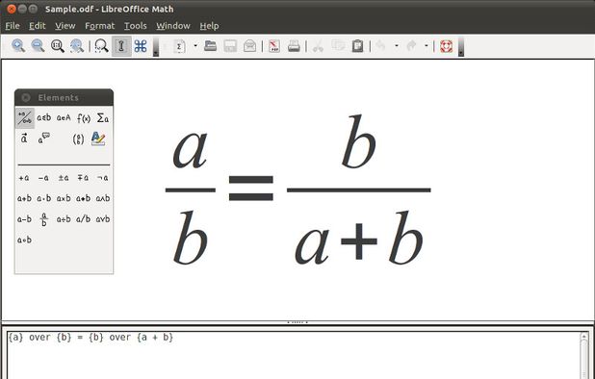Open the New document dropdown arrow
The height and width of the screenshot is (379, 595).
coord(195,46)
